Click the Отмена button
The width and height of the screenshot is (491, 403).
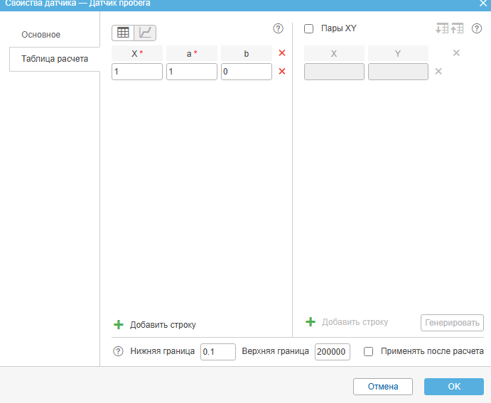pyautogui.click(x=384, y=387)
